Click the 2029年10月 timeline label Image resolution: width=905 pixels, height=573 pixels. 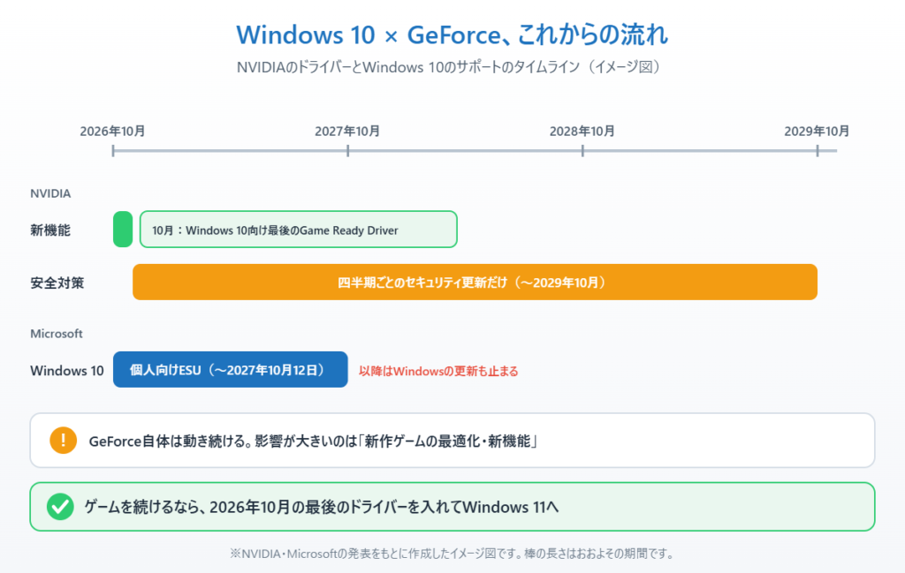[817, 132]
